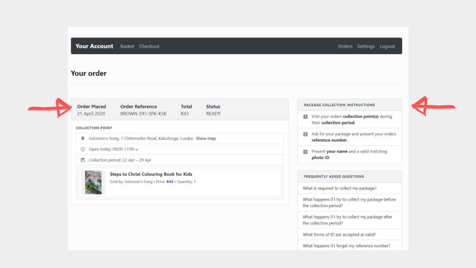Click the step 3 number icon
This screenshot has height=268, width=476.
click(x=305, y=152)
